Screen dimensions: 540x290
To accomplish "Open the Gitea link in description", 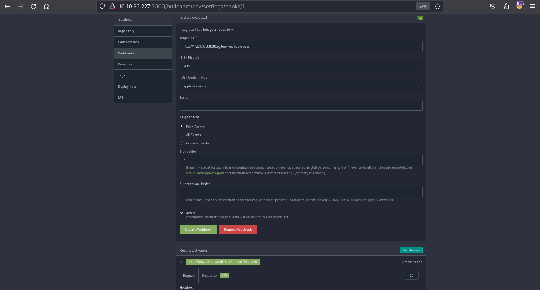I will pos(198,30).
